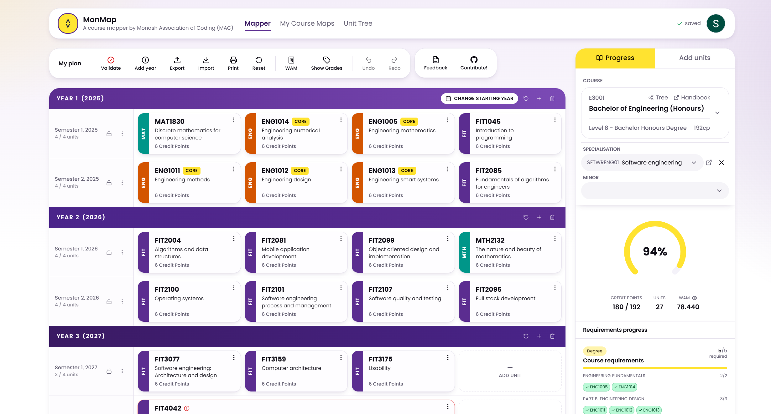
Task: Open the Feedback form
Action: tap(435, 63)
